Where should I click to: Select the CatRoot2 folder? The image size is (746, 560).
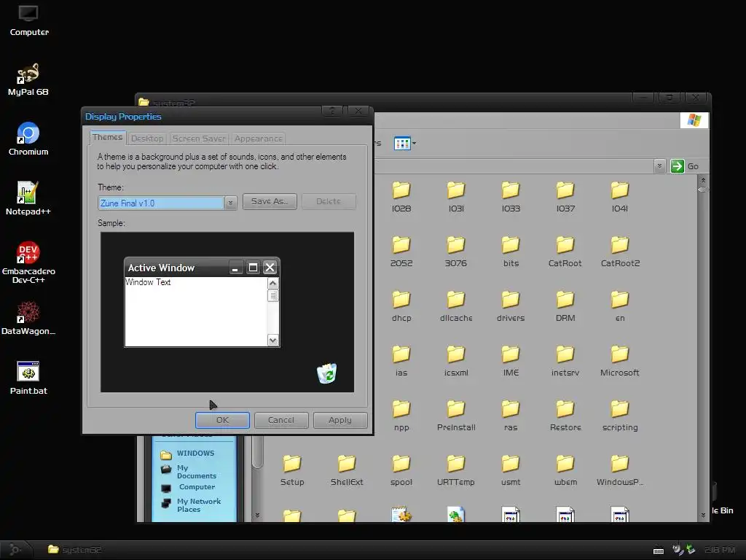click(620, 252)
